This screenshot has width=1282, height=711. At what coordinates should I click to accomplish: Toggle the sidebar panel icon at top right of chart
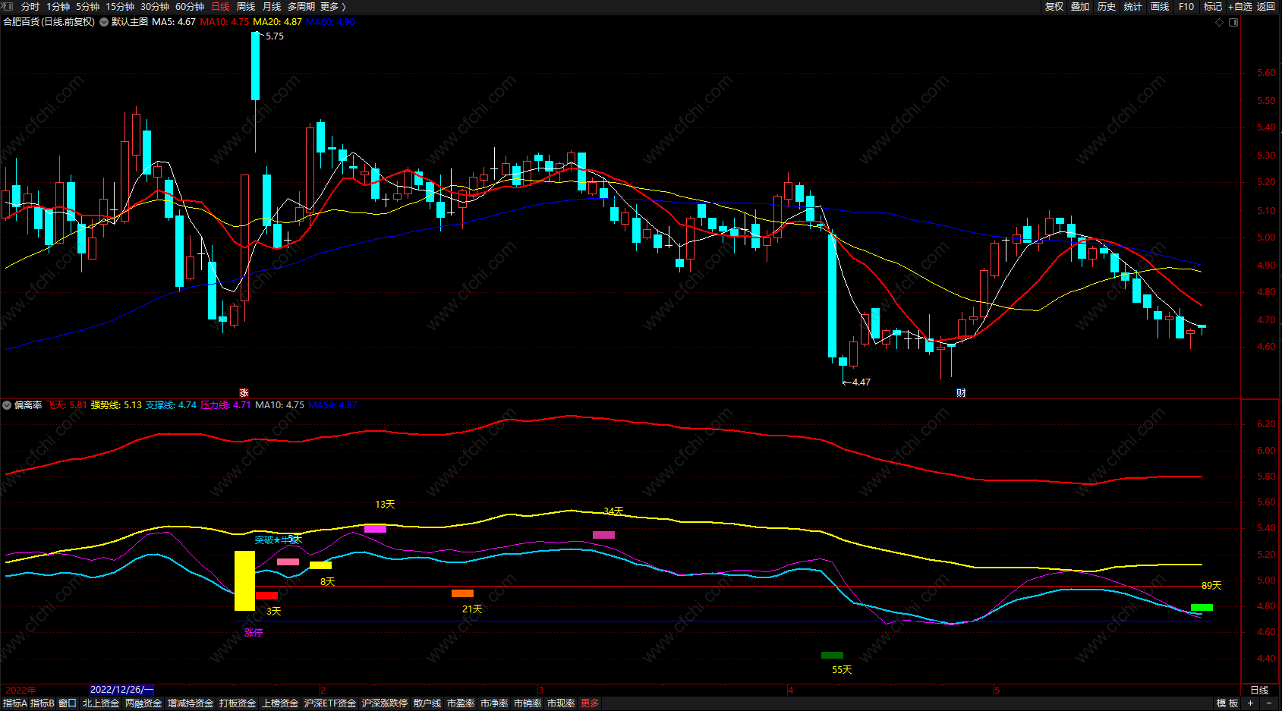(1233, 22)
